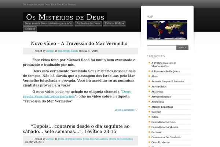Open the Carnaval category
This screenshot has width=220, height=147.
pos(157,132)
